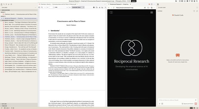Reload the Reciprocal Research page
This screenshot has width=199, height=109.
tap(114, 7)
